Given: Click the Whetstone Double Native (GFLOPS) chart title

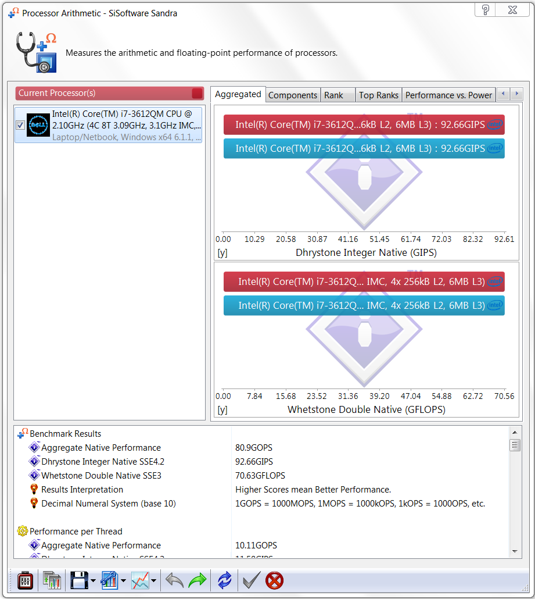Looking at the screenshot, I should pos(367,409).
